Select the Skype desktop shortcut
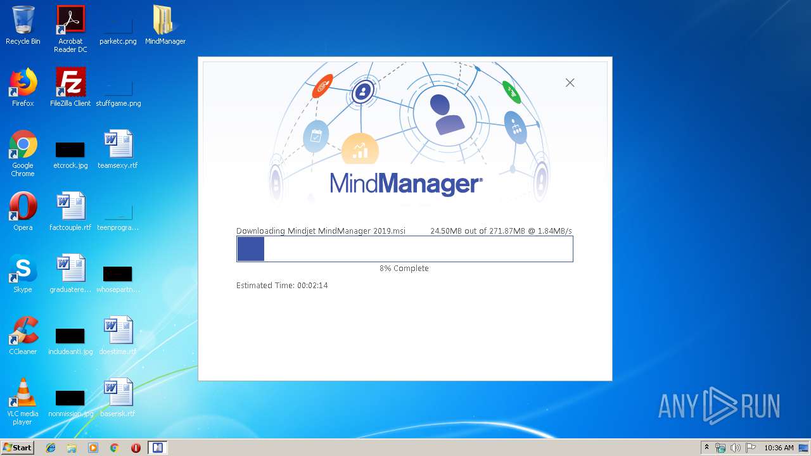The height and width of the screenshot is (456, 811). click(x=23, y=274)
